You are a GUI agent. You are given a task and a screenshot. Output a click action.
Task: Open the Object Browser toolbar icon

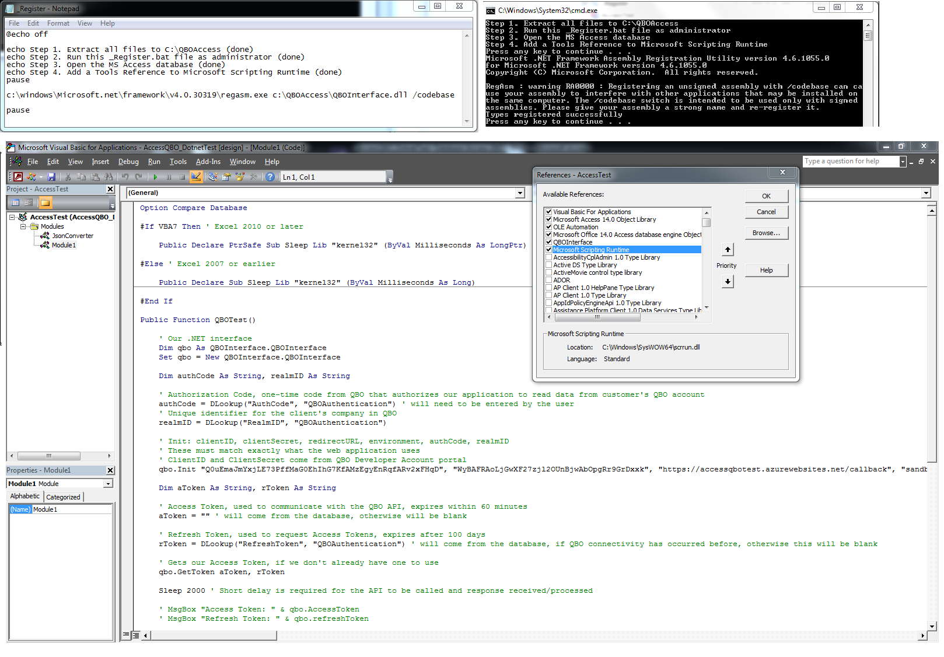click(x=240, y=177)
